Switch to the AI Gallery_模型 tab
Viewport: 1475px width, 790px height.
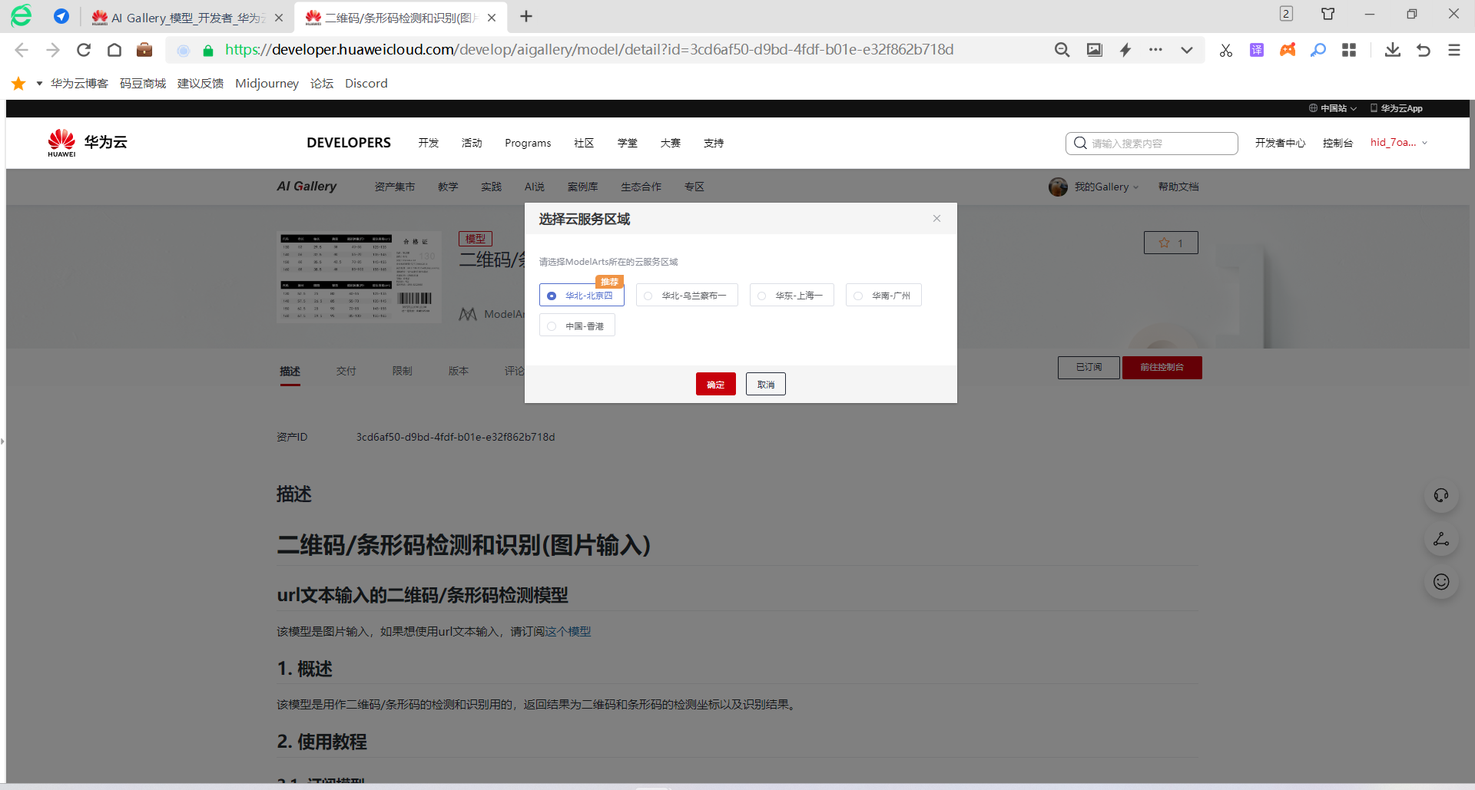point(187,18)
